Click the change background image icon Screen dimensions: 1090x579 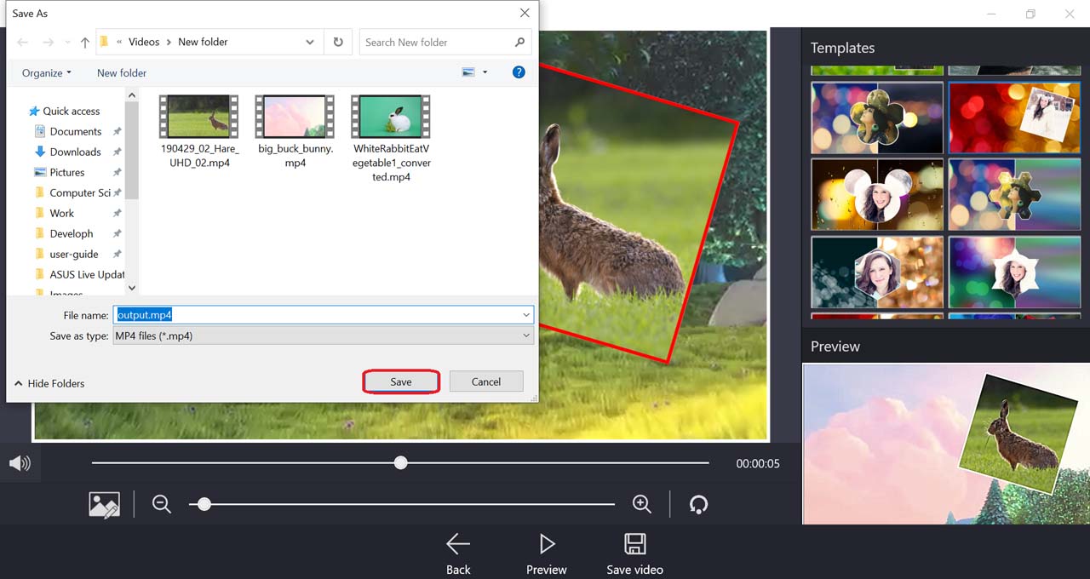[104, 504]
